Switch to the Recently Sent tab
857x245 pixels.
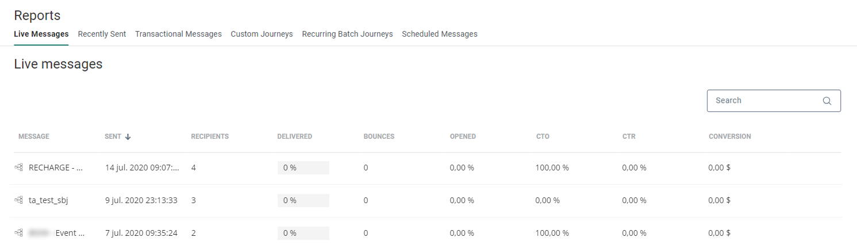click(x=102, y=34)
